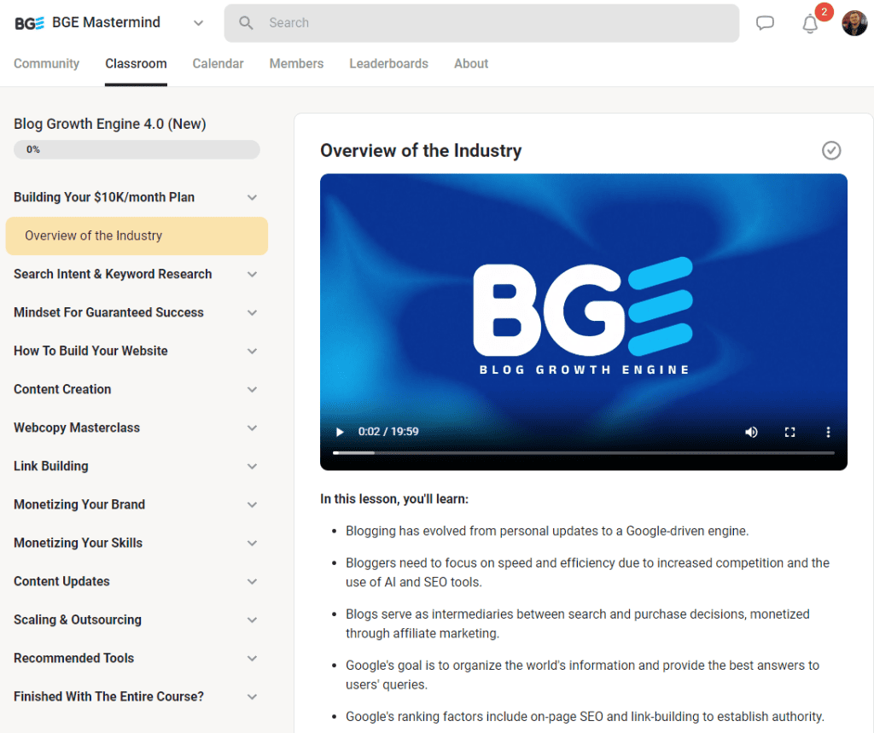874x733 pixels.
Task: Open the About tab
Action: pyautogui.click(x=471, y=63)
